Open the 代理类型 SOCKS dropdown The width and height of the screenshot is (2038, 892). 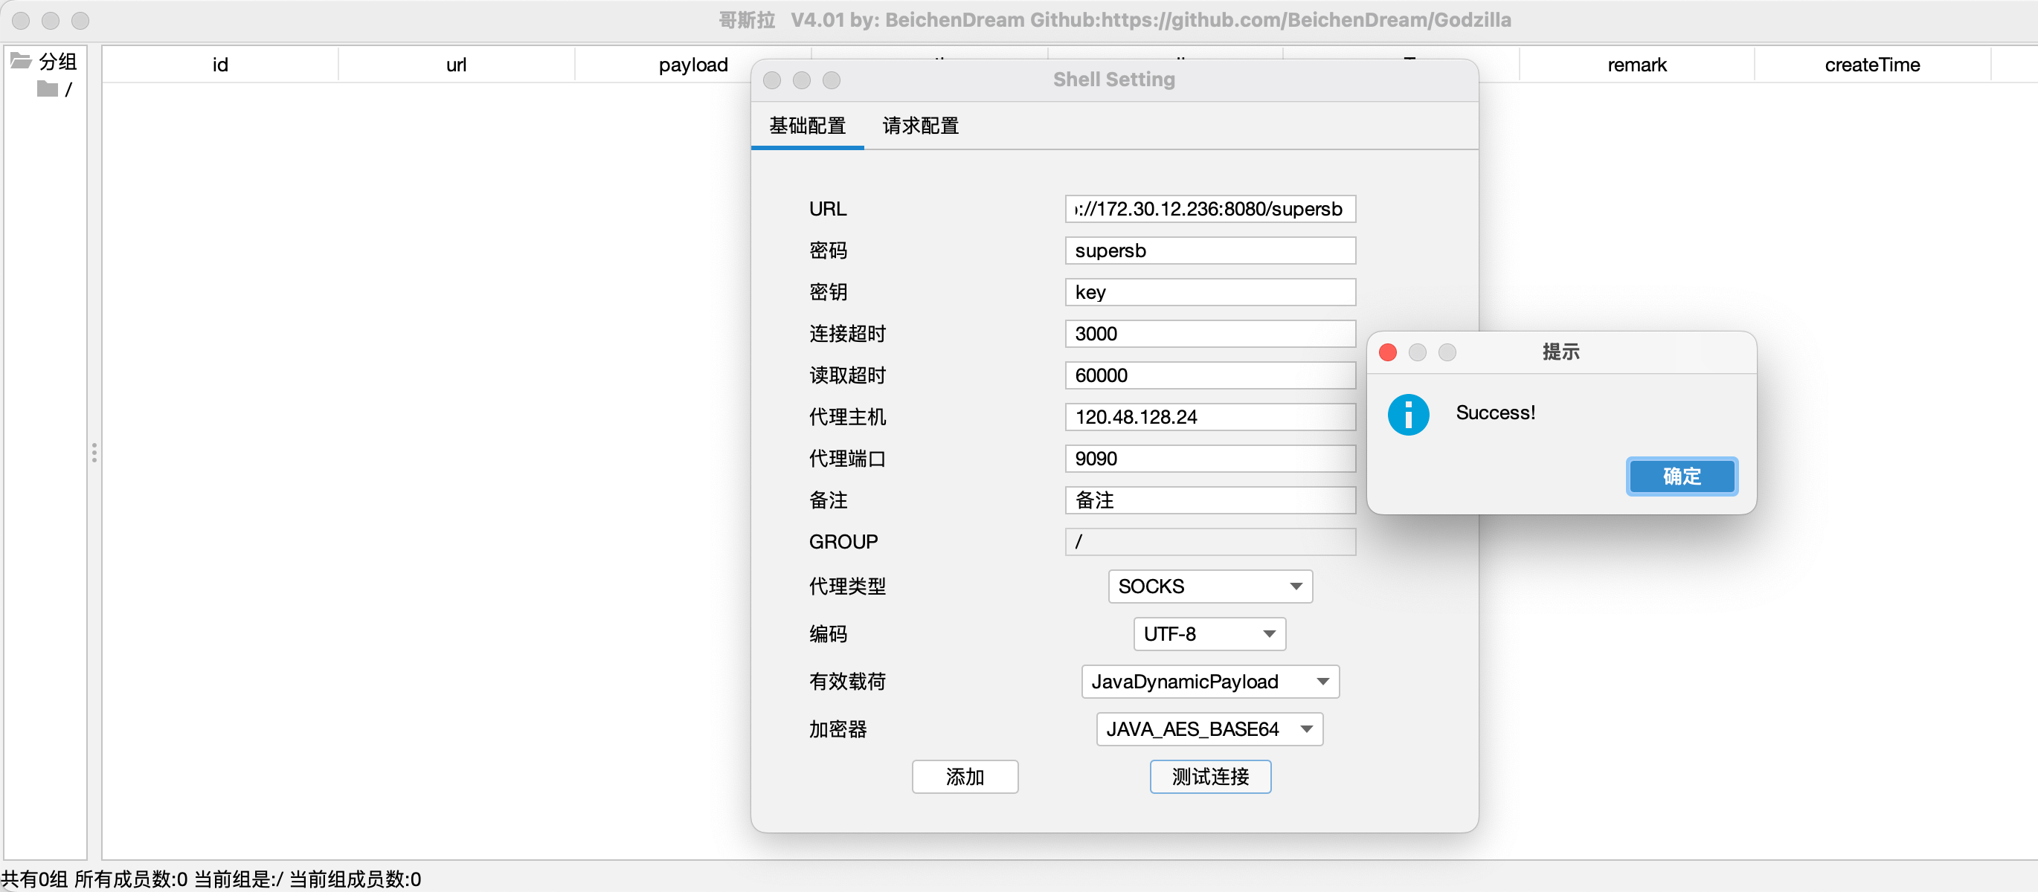pyautogui.click(x=1209, y=586)
